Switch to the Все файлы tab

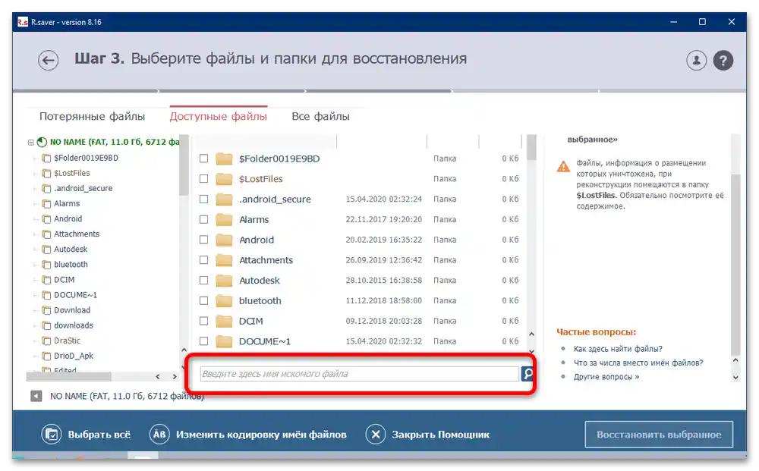pos(320,117)
